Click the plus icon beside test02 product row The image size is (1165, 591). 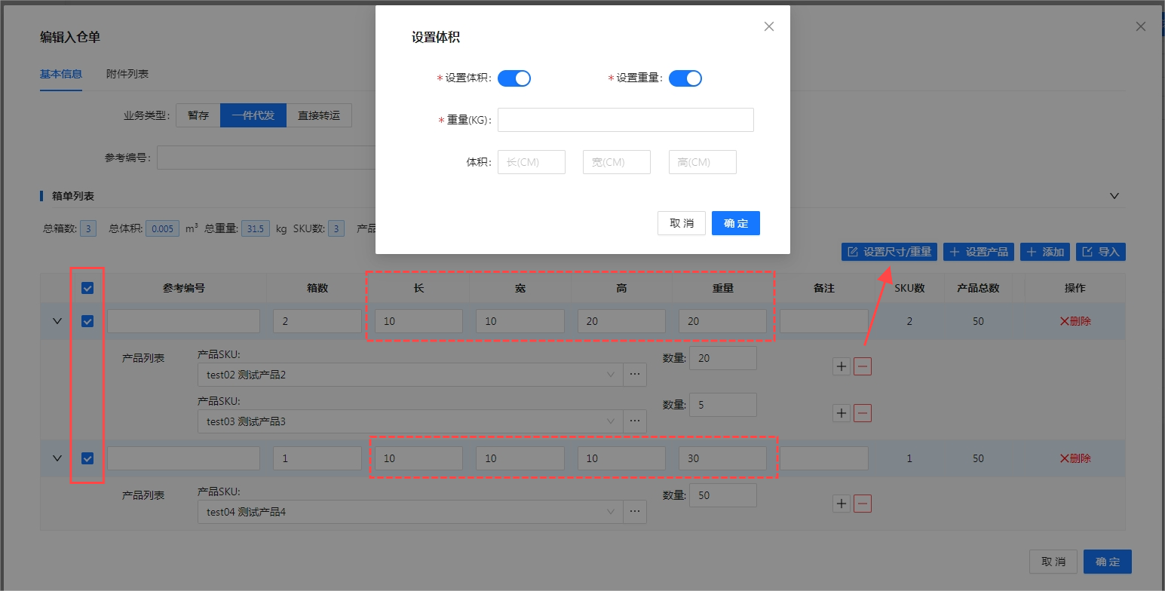[x=842, y=366]
